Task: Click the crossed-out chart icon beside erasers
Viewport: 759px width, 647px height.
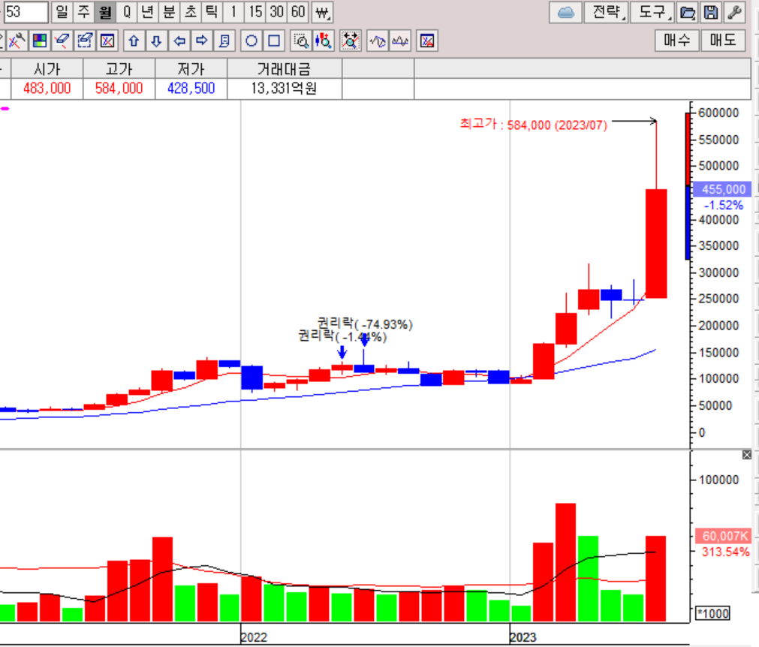Action: 107,41
